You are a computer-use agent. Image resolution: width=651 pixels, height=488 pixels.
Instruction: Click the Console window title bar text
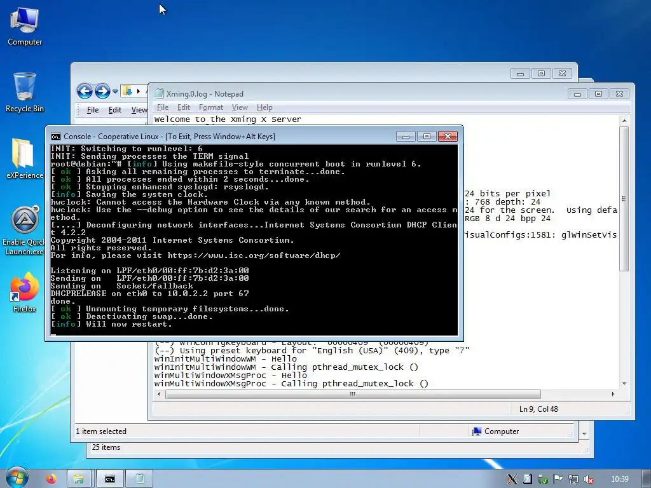[169, 137]
